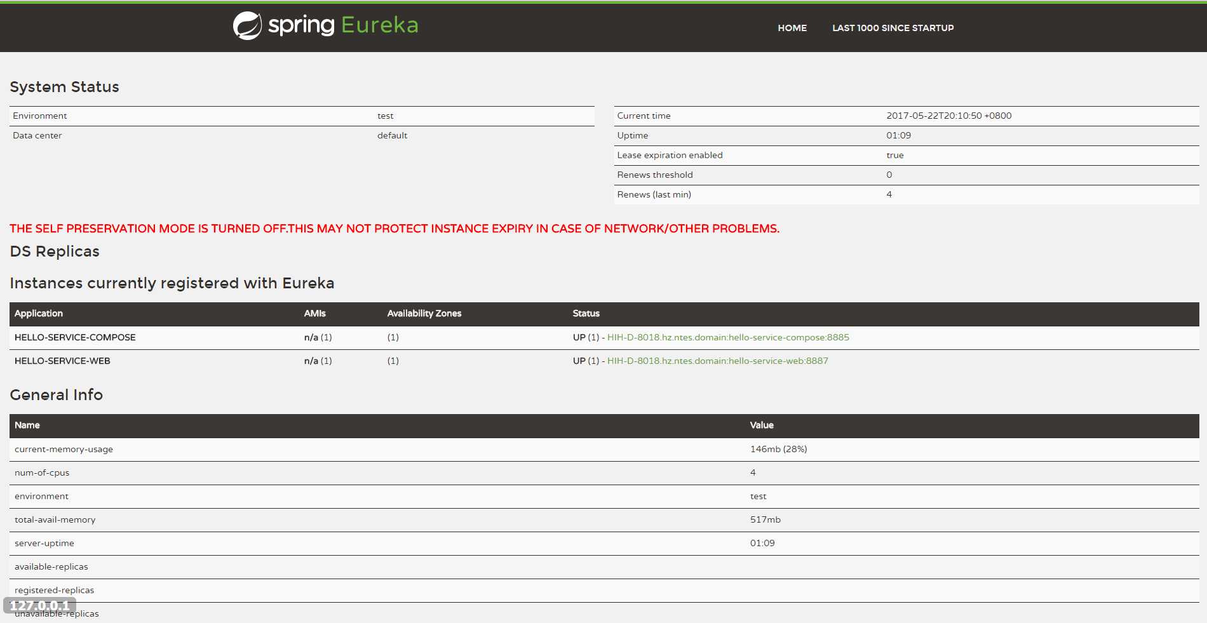Click the Lease expiration enabled label
Screen dimensions: 1207x623
pyautogui.click(x=670, y=155)
